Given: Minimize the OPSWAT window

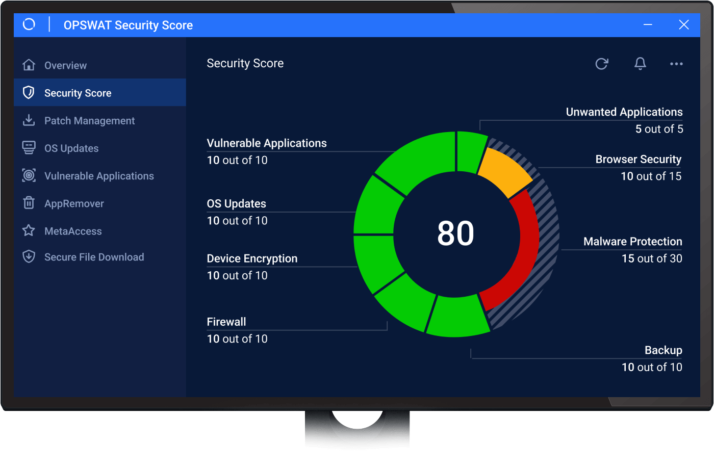Looking at the screenshot, I should tap(648, 24).
